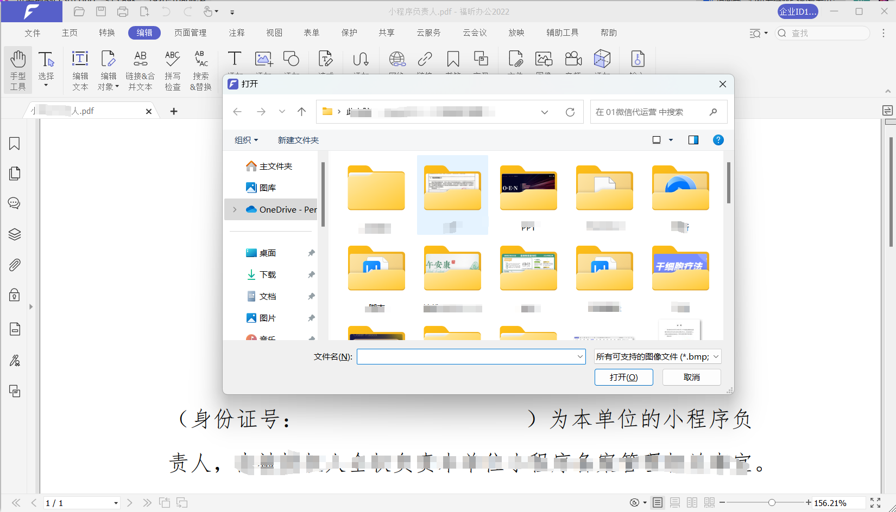Open Search & Replace (搜索&替换)
The width and height of the screenshot is (896, 512).
pyautogui.click(x=201, y=70)
